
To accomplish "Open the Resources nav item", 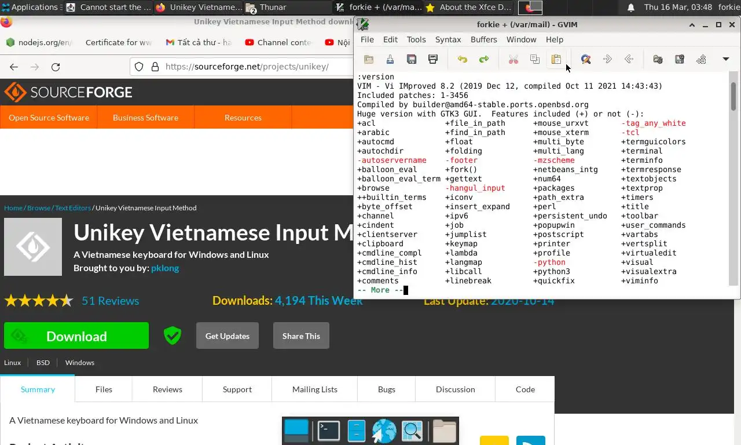I will tap(243, 117).
